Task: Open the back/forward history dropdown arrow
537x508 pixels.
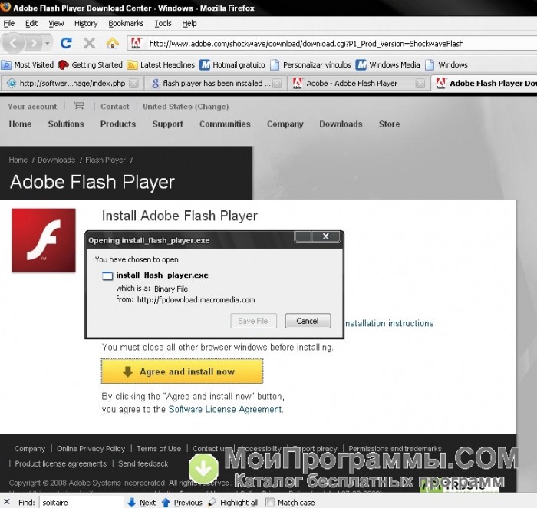Action: tap(48, 43)
